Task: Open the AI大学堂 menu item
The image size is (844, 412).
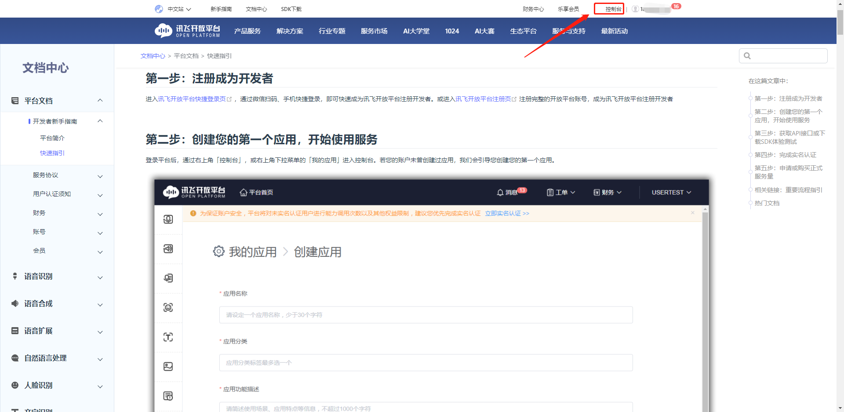Action: click(416, 31)
